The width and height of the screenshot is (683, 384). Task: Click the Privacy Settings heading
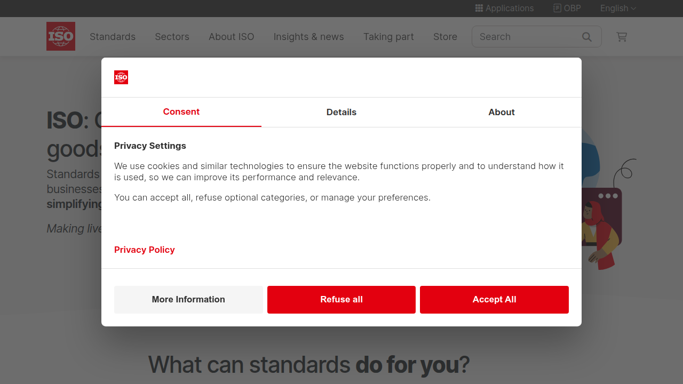click(150, 146)
